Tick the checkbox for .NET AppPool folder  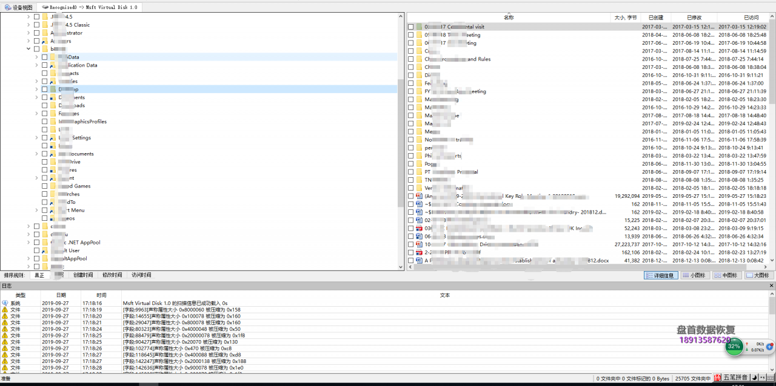[36, 243]
